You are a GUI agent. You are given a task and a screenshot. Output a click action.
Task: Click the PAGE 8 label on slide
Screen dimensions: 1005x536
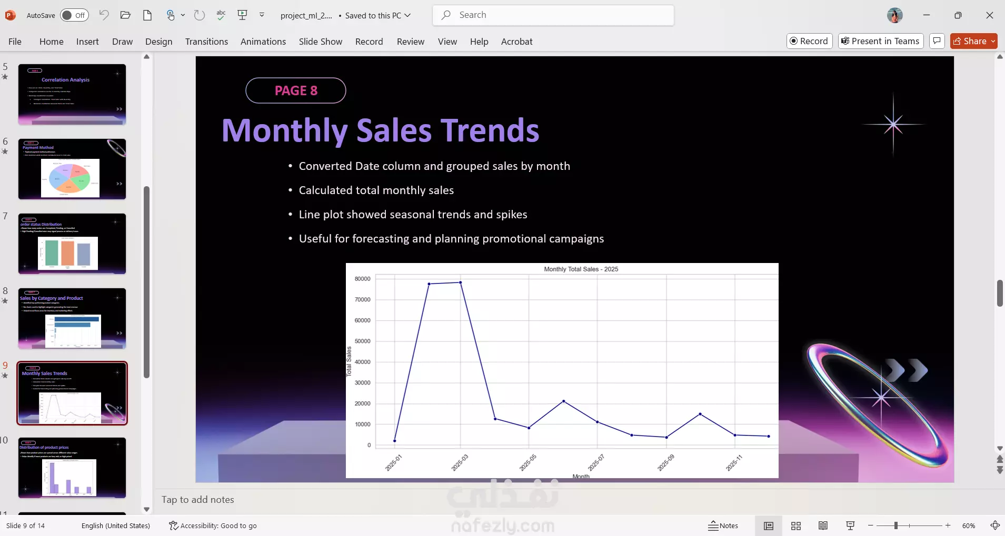[x=296, y=90]
